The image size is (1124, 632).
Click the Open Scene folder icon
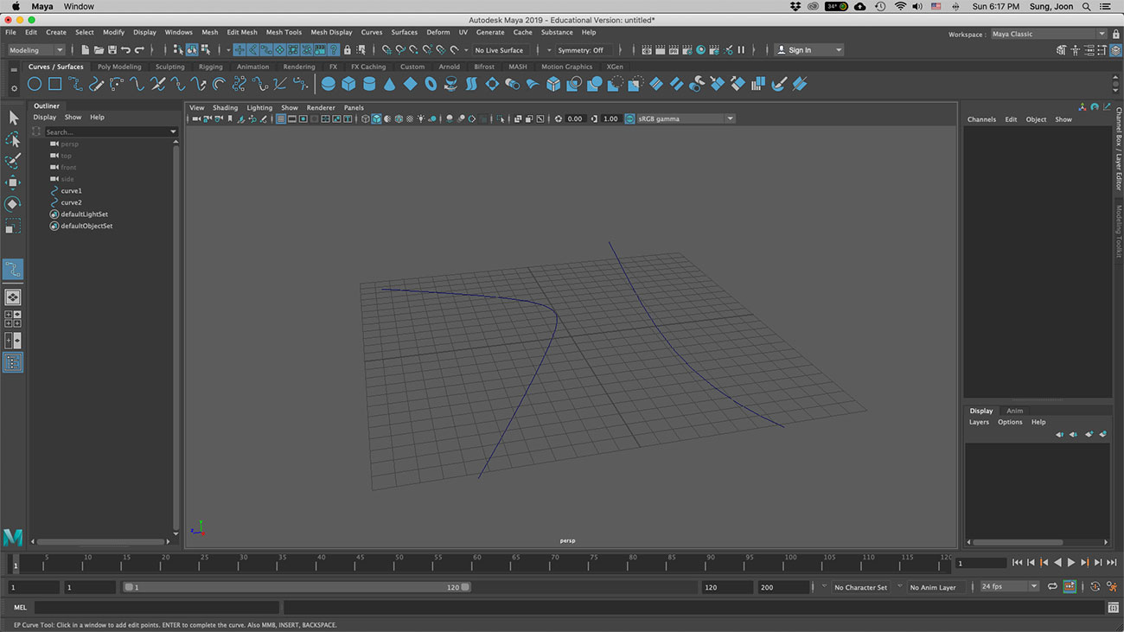[x=99, y=50]
